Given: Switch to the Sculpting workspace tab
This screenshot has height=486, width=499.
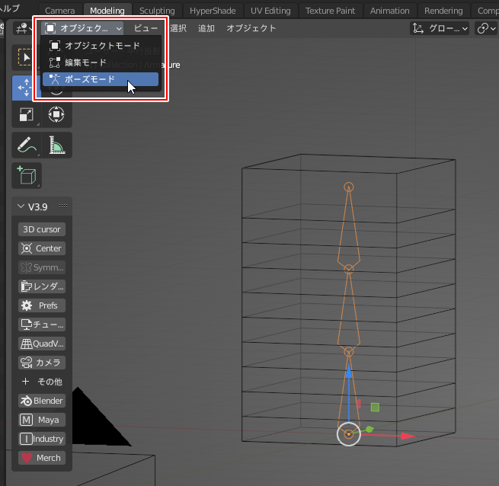Looking at the screenshot, I should (x=157, y=11).
